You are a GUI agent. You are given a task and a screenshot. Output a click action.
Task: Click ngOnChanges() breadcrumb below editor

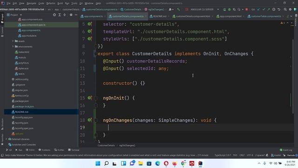pyautogui.click(x=127, y=145)
